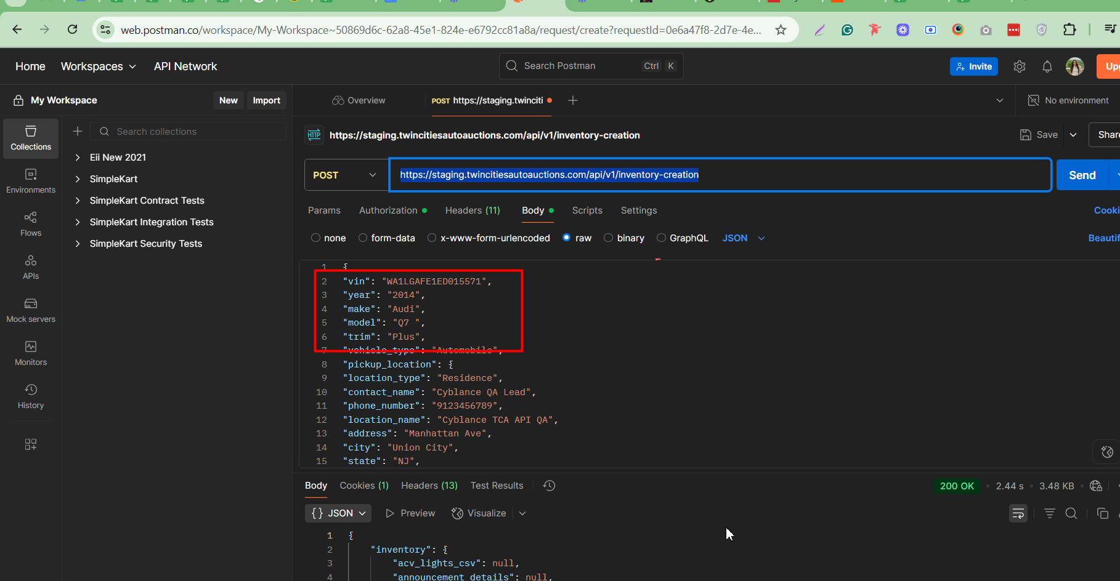Expand the SimpleKart Contract Tests collection
Screen dimensions: 1120x581
[x=78, y=201]
